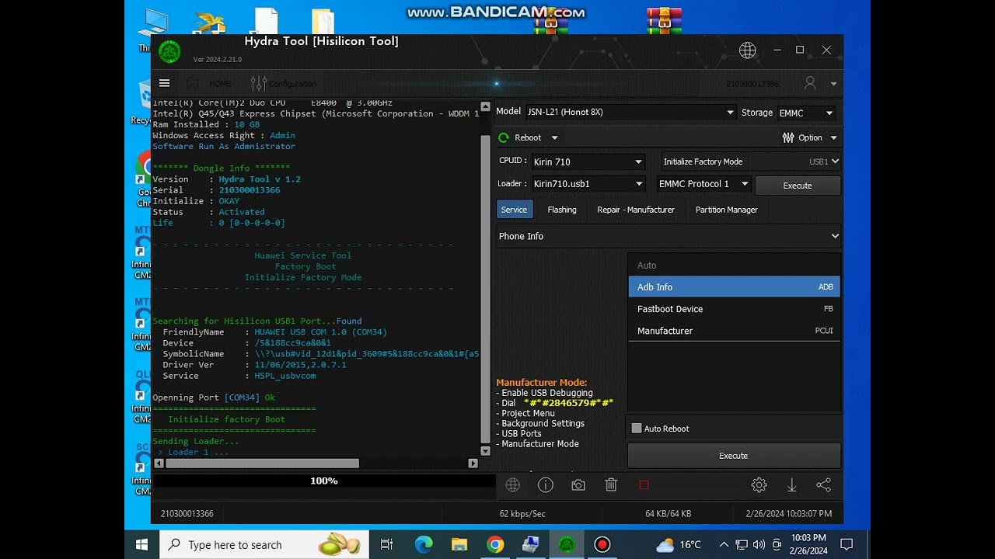Open settings with the bottom gear icon
Image resolution: width=995 pixels, height=559 pixels.
tap(759, 485)
